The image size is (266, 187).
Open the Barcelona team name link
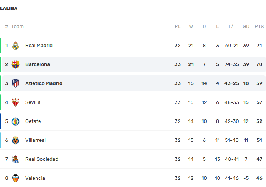coord(37,64)
